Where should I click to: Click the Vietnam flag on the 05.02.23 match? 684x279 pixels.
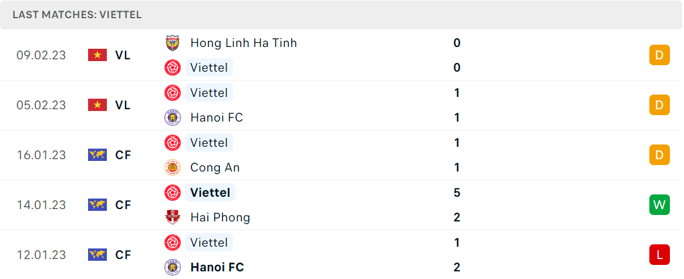click(x=97, y=105)
